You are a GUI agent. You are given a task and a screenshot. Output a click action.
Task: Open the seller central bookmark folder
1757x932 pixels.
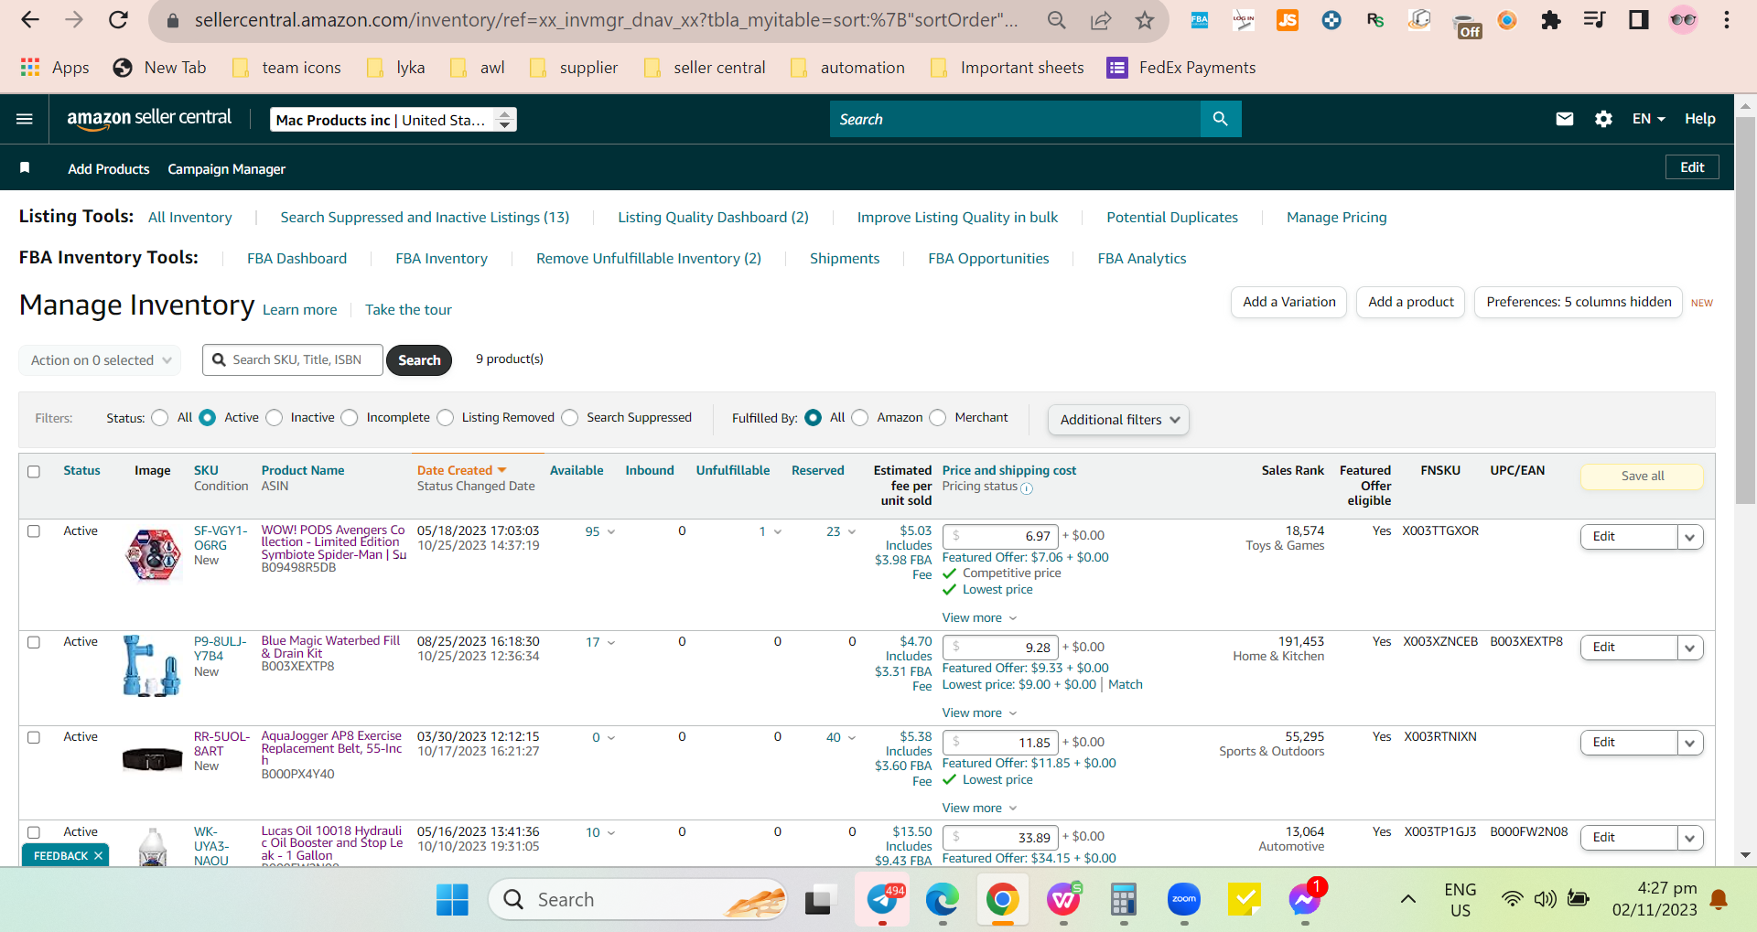coord(705,68)
